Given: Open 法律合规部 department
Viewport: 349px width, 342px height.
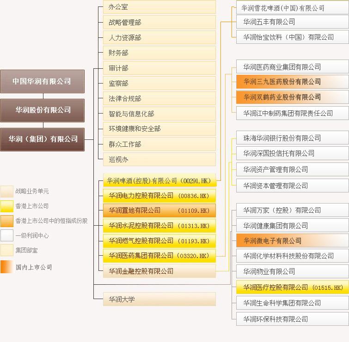Looking at the screenshot, I should (x=159, y=98).
